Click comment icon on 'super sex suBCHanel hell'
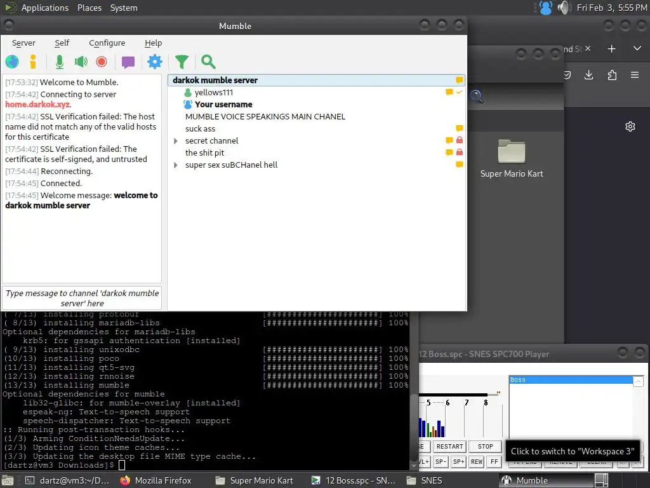 click(x=460, y=165)
